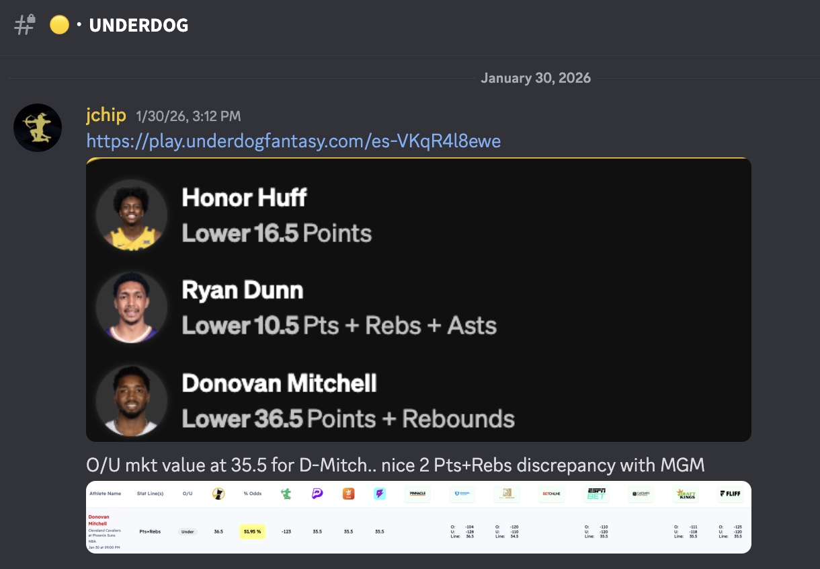The height and width of the screenshot is (569, 820).
Task: Click the locked channel hash icon
Action: click(x=25, y=25)
